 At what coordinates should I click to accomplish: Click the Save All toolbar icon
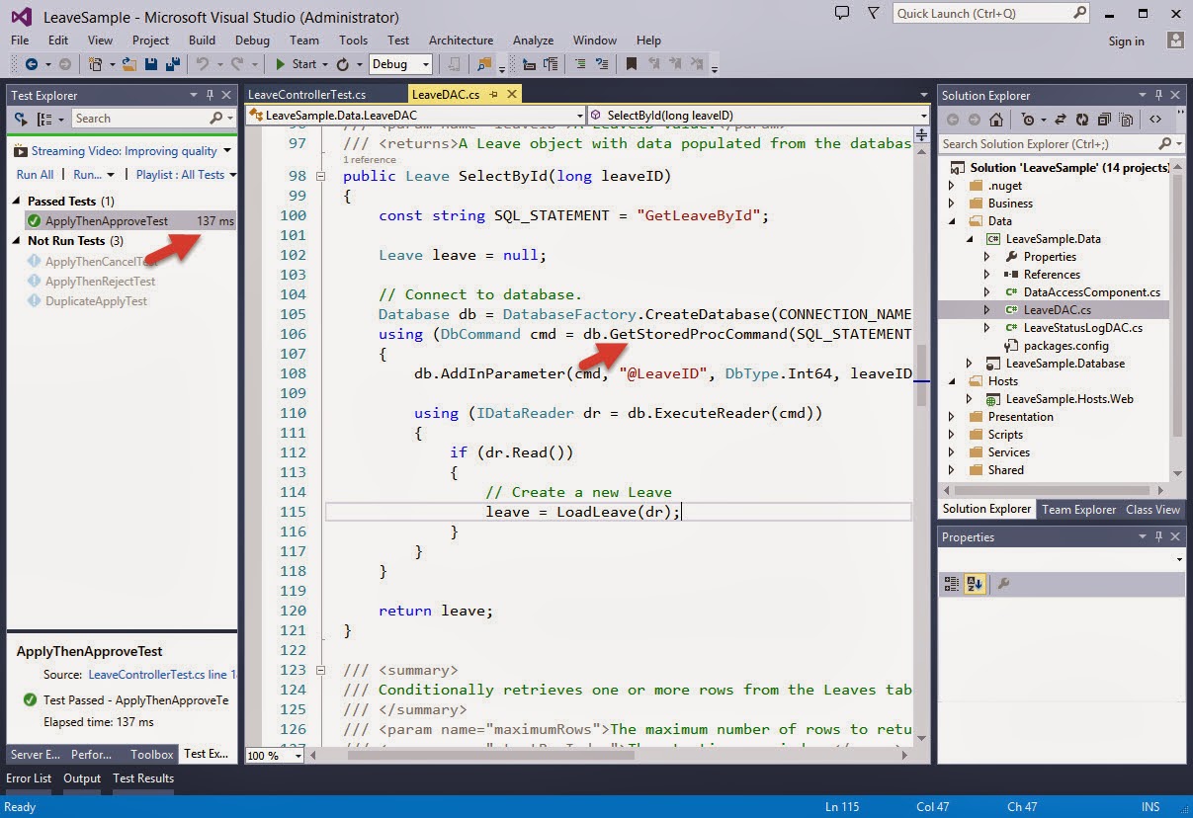tap(172, 64)
